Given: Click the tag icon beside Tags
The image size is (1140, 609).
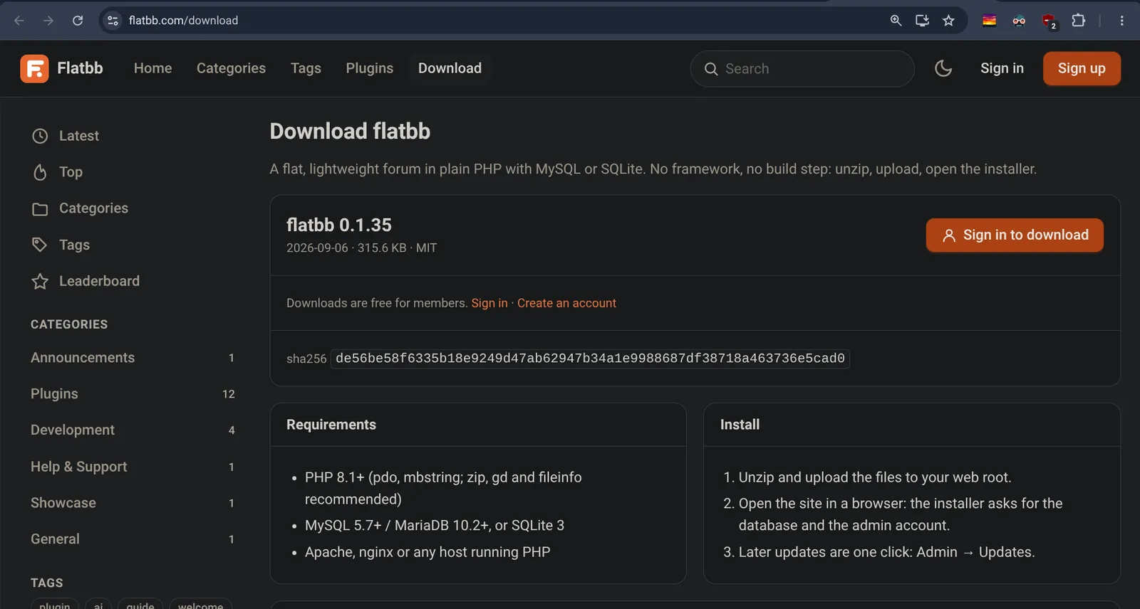Looking at the screenshot, I should tap(40, 245).
